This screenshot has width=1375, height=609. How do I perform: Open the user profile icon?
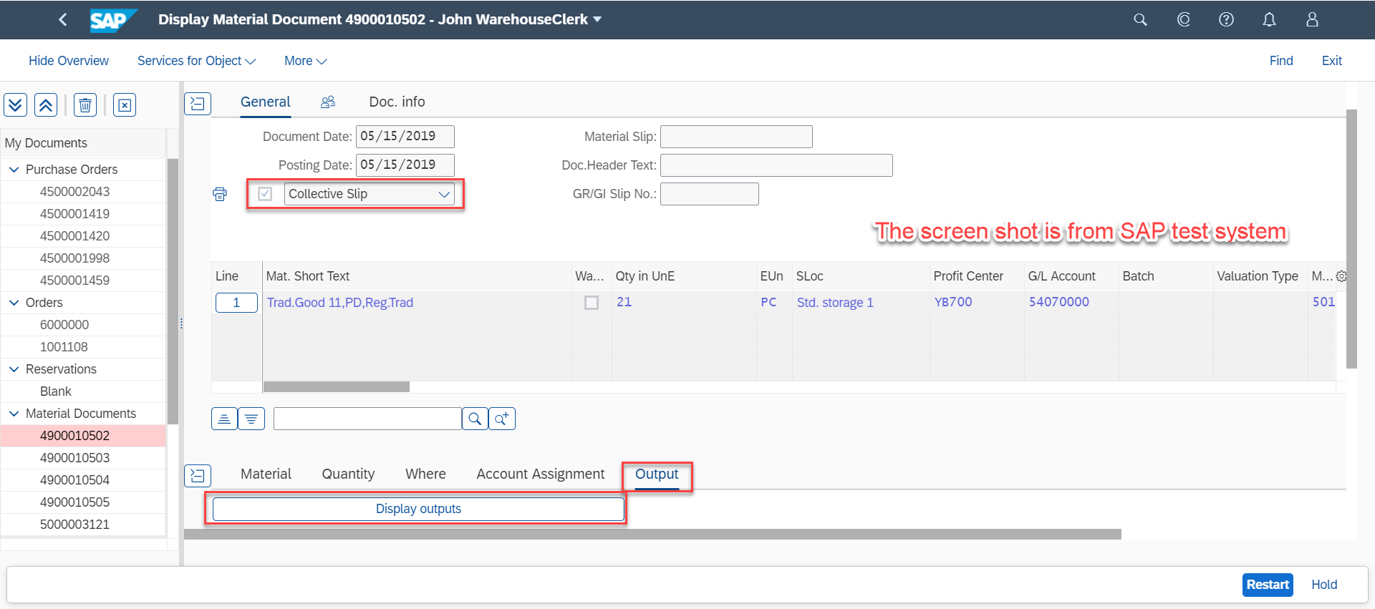pyautogui.click(x=1312, y=19)
